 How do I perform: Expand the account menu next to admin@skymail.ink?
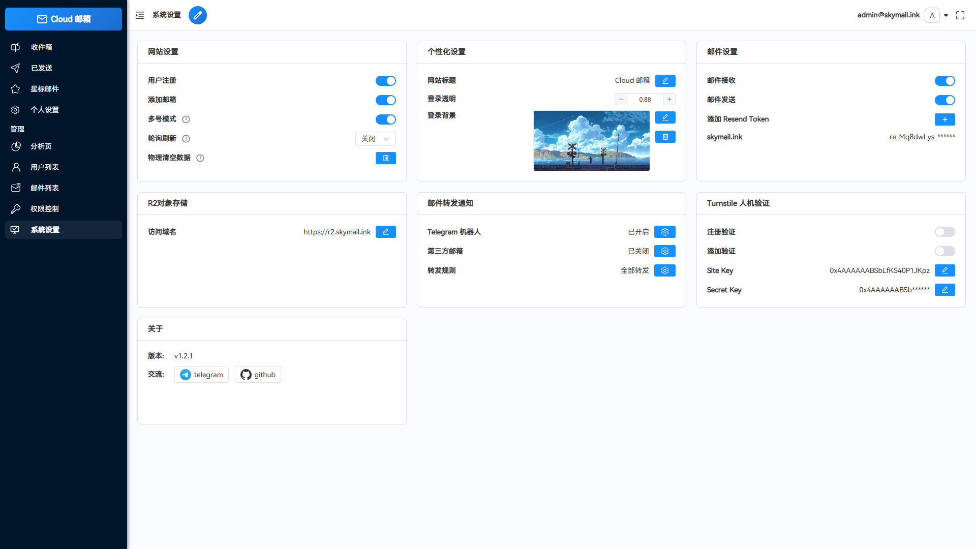[946, 15]
